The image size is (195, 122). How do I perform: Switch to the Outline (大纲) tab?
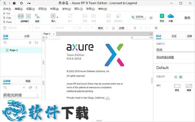[27, 36]
